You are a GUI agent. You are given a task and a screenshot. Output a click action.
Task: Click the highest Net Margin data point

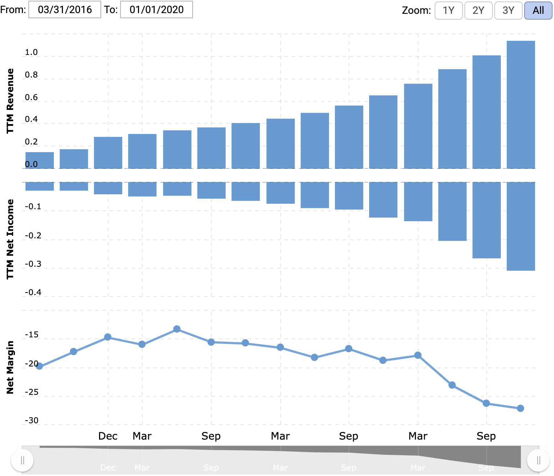click(177, 329)
